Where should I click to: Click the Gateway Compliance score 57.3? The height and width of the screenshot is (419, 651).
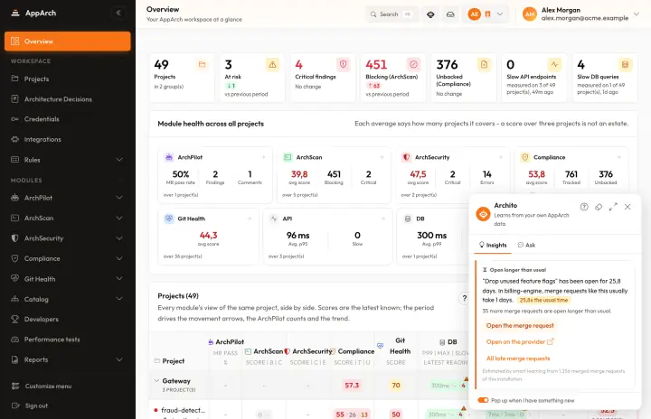352,386
